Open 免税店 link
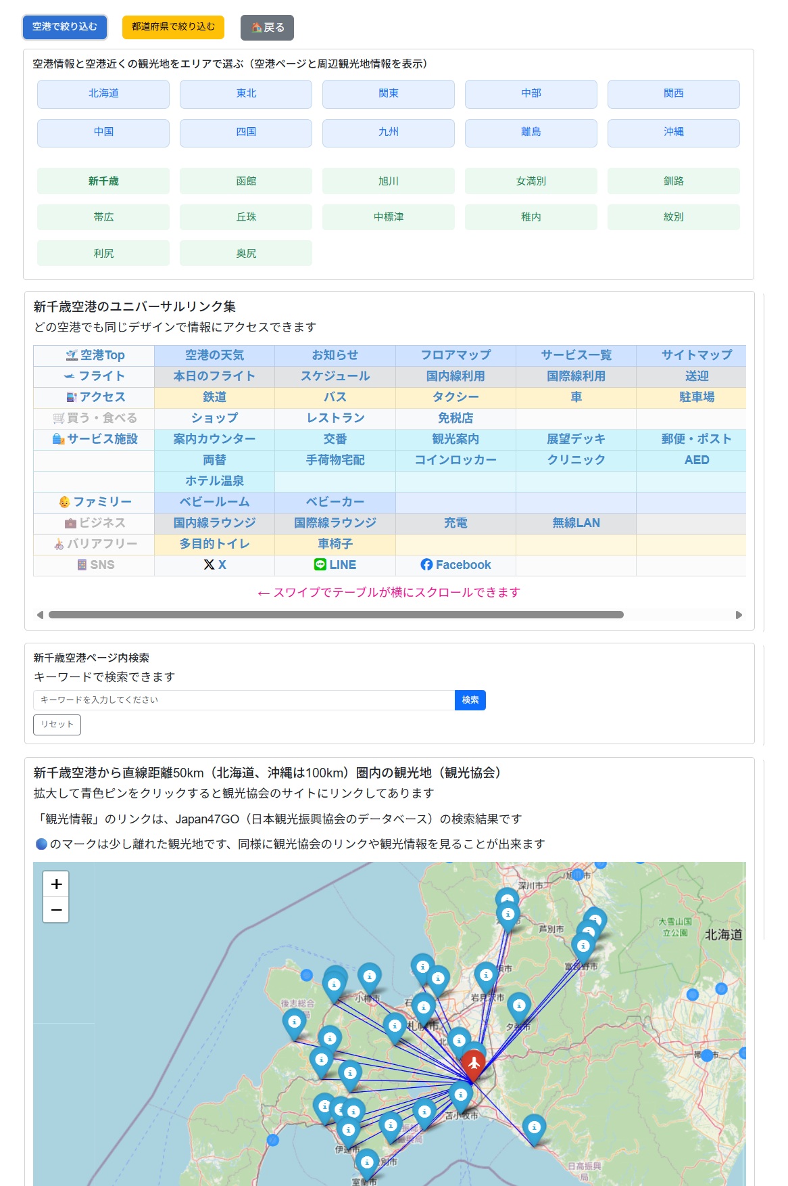Image resolution: width=788 pixels, height=1186 pixels. [455, 418]
